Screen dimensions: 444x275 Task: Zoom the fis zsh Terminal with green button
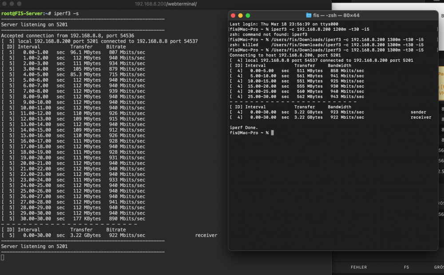pos(248,16)
